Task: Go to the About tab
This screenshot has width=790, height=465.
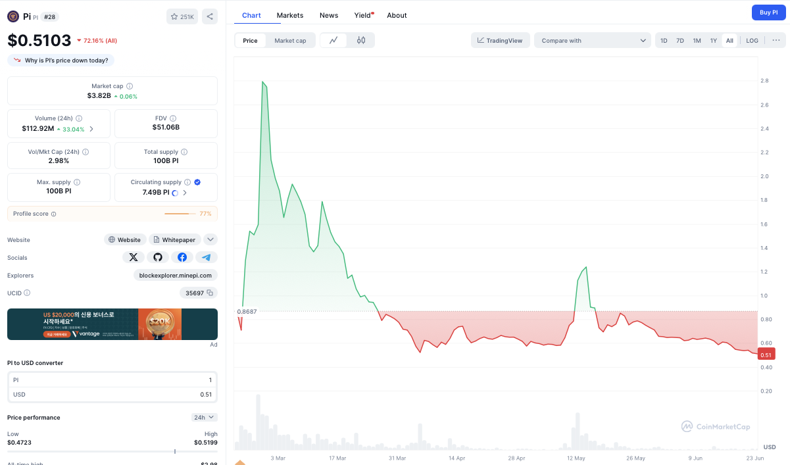Action: point(397,15)
